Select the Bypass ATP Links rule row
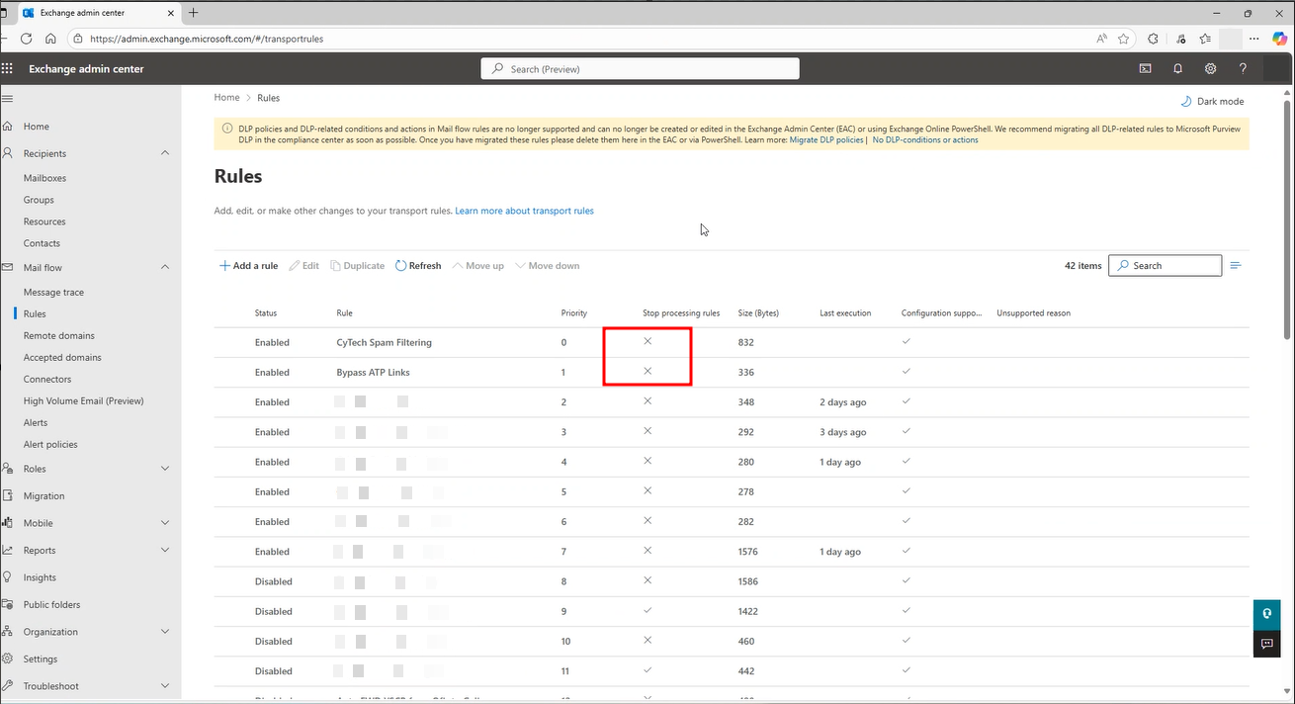Viewport: 1295px width, 704px height. click(373, 373)
